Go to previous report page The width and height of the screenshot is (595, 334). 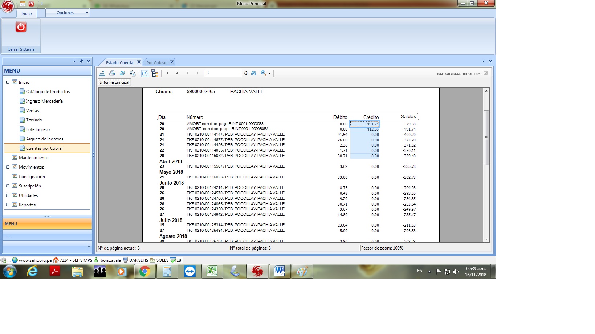(177, 73)
